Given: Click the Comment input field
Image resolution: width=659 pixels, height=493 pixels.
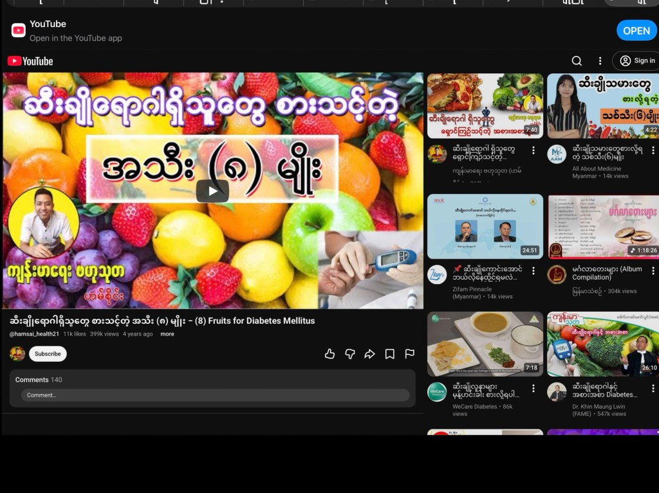Looking at the screenshot, I should [215, 395].
